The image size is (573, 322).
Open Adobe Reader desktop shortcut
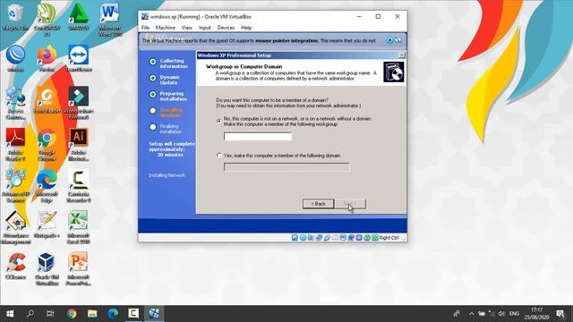coord(15,145)
